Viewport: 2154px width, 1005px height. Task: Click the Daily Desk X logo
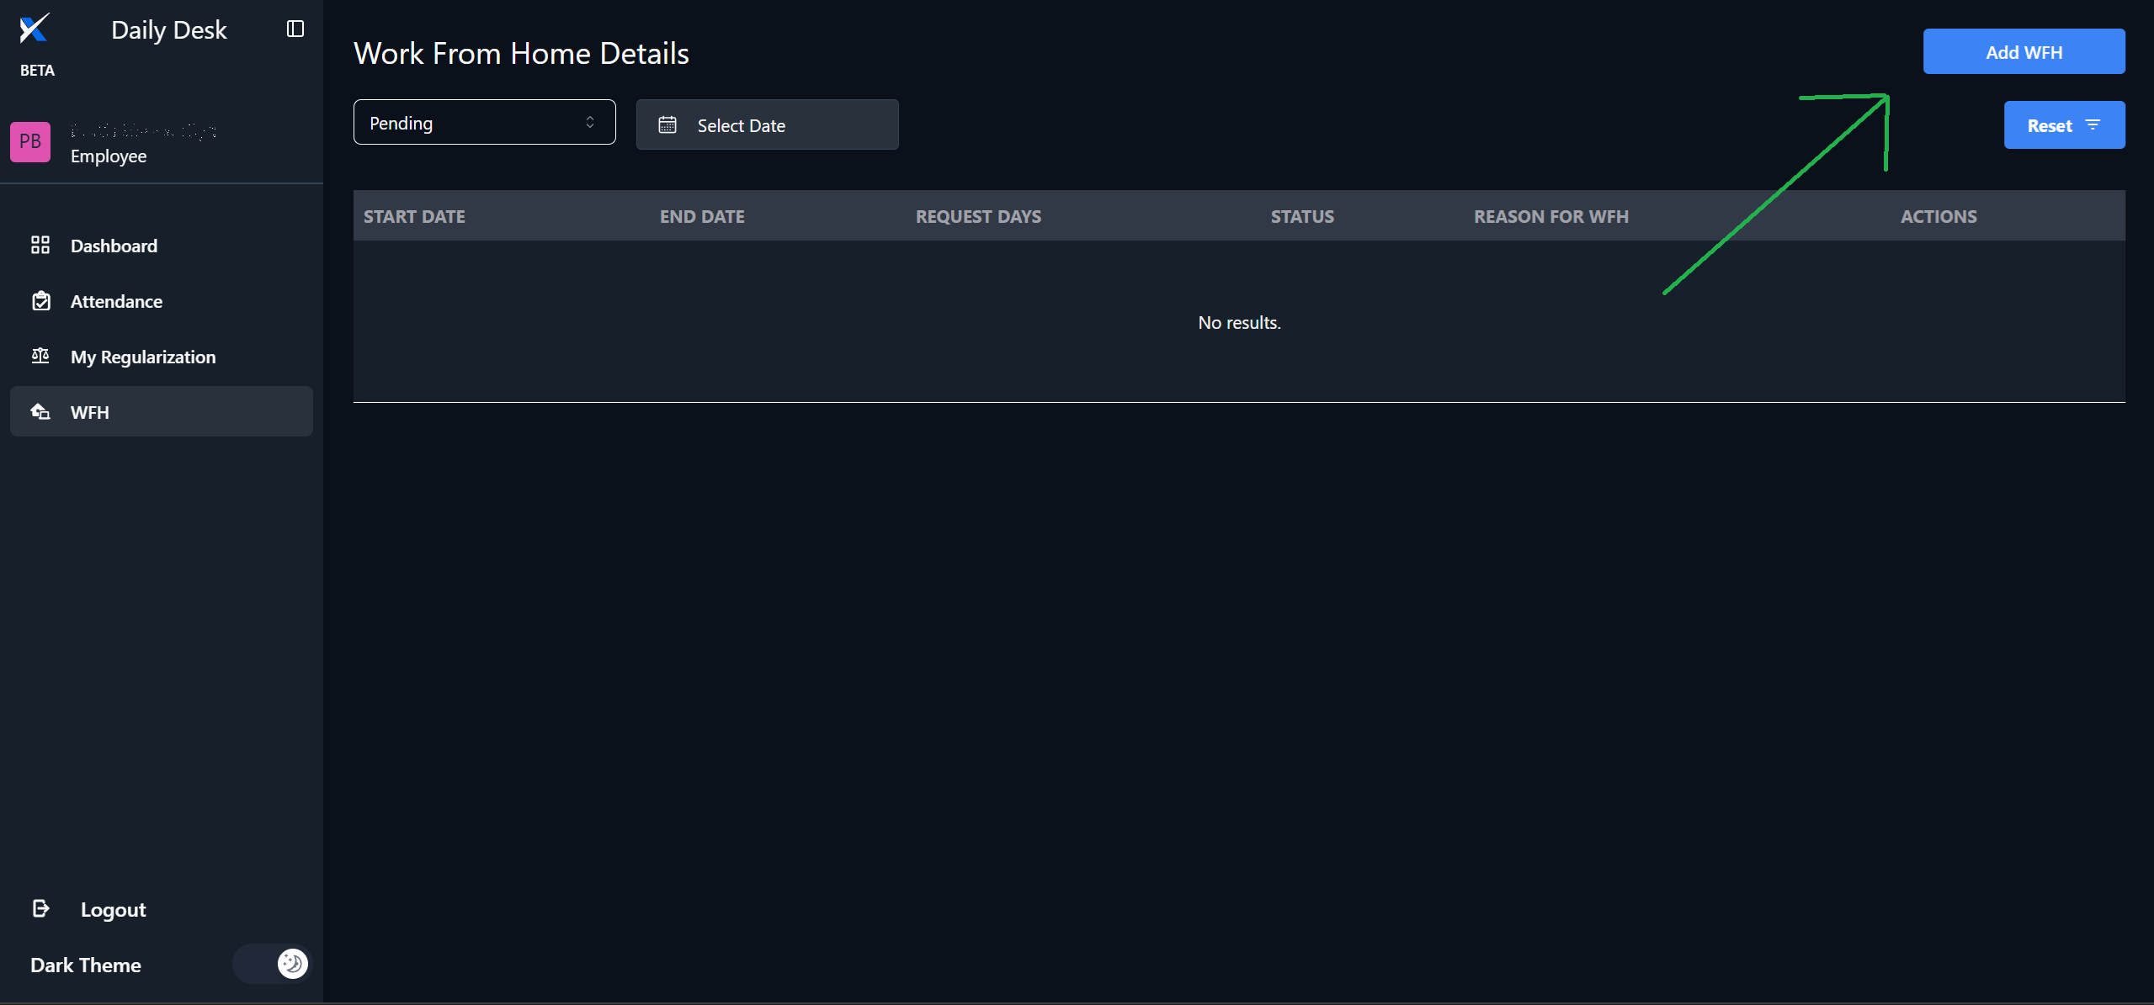click(x=35, y=29)
